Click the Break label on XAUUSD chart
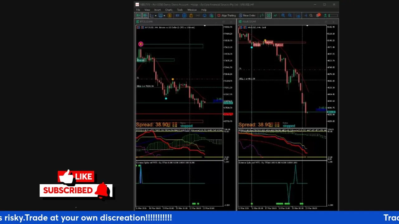The width and height of the screenshot is (399, 224). tap(257, 45)
